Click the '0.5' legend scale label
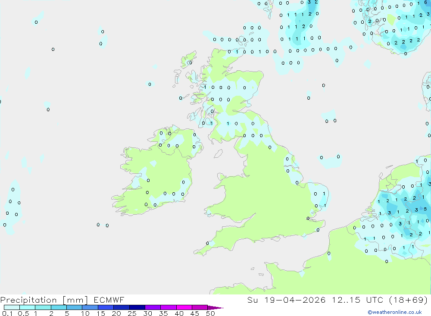Viewport: 431px width, 316px height. [x=23, y=313]
